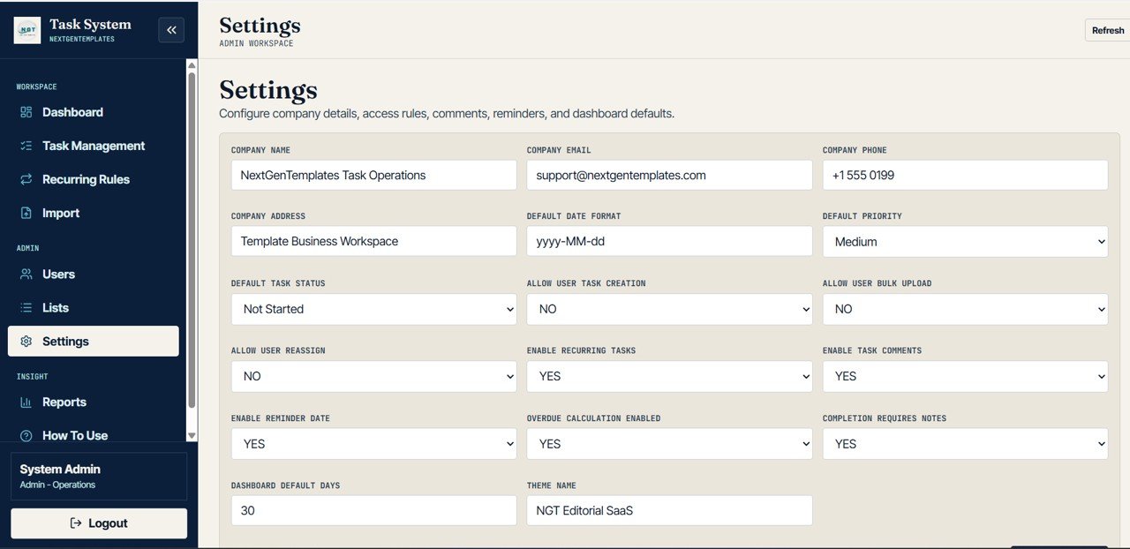Click the 'Admin - Operations' role text

(x=57, y=485)
